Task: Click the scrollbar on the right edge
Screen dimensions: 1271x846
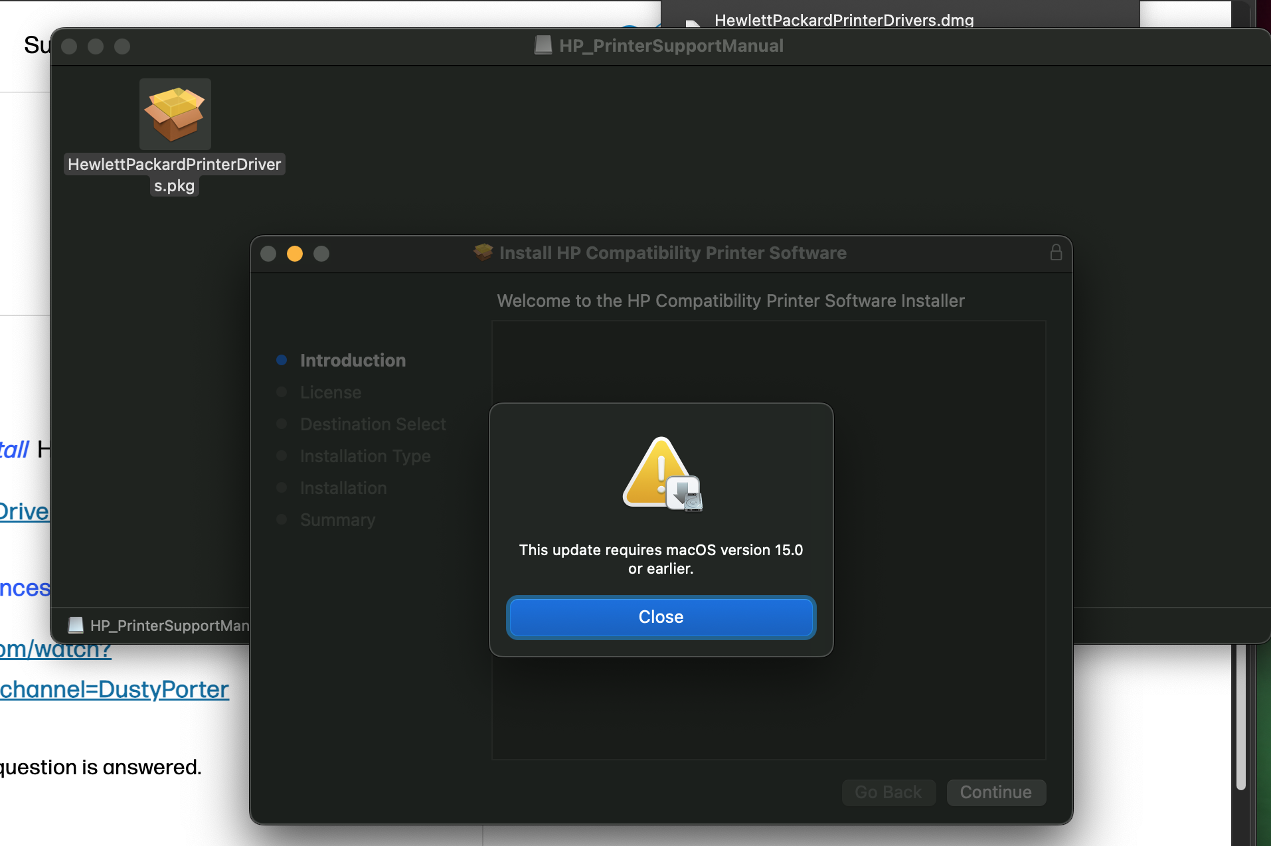Action: pyautogui.click(x=1240, y=714)
